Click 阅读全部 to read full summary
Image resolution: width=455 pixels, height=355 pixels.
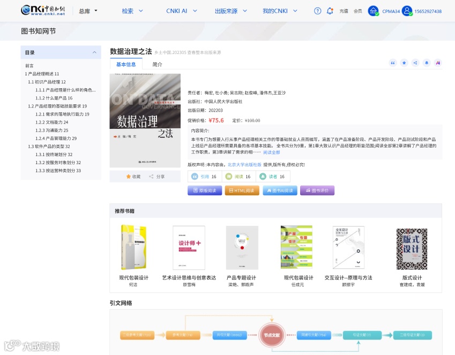(272, 152)
